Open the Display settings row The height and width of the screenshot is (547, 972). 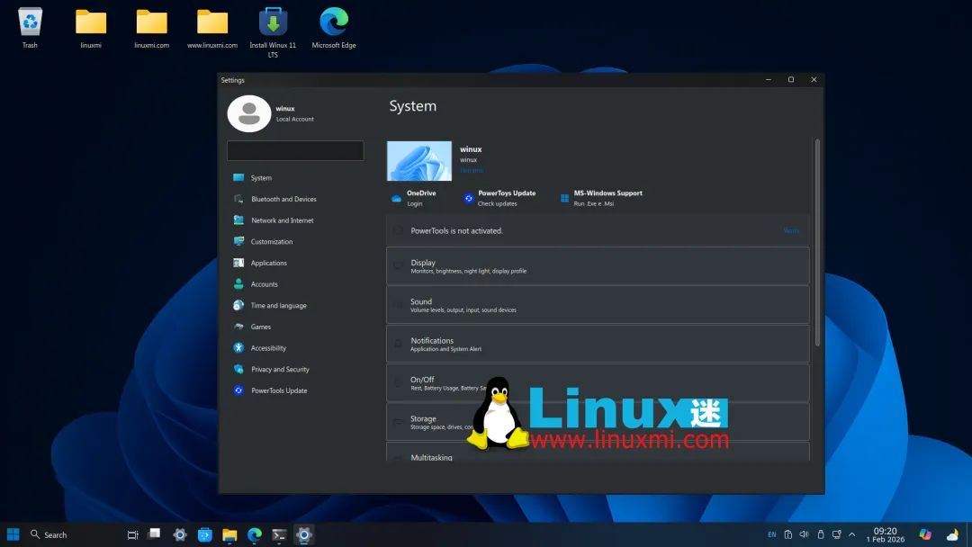[x=598, y=265]
